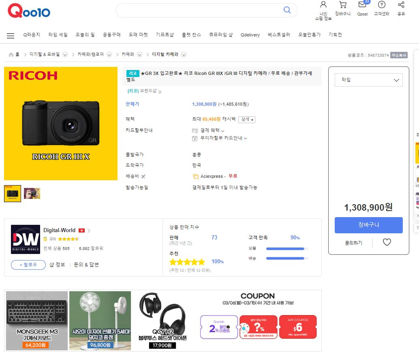Open 베스트셀러 menu item
The image size is (419, 352).
point(279,35)
